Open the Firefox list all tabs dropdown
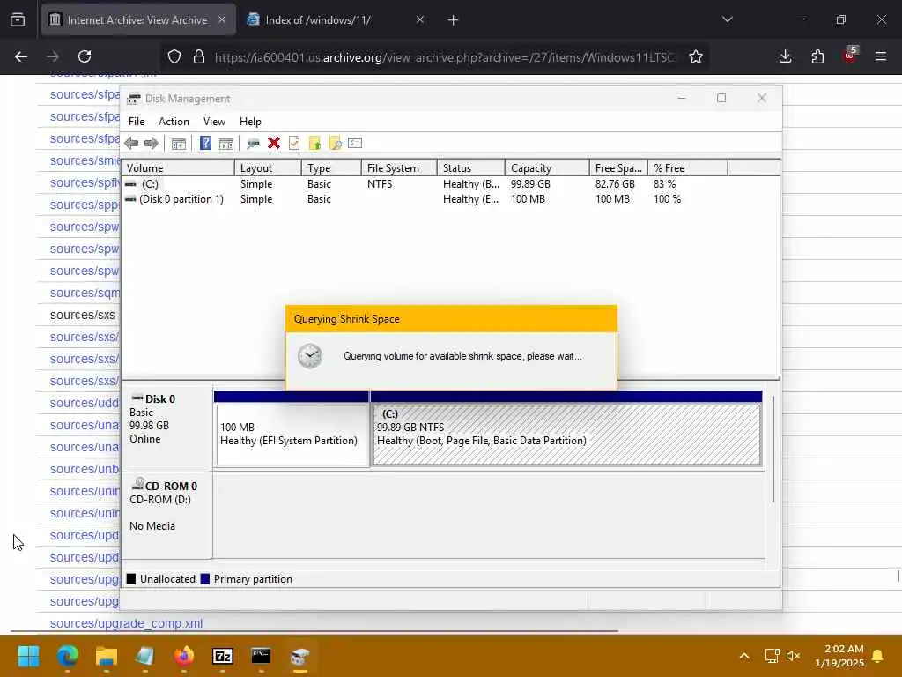The image size is (902, 677). click(728, 19)
